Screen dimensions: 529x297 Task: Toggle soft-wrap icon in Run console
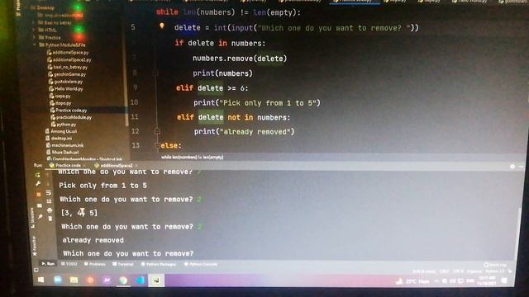[x=49, y=192]
